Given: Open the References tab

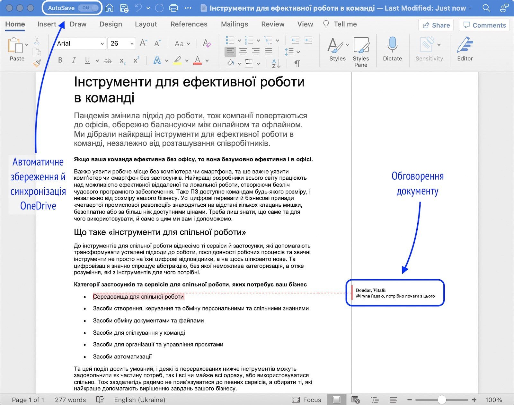Looking at the screenshot, I should (189, 24).
